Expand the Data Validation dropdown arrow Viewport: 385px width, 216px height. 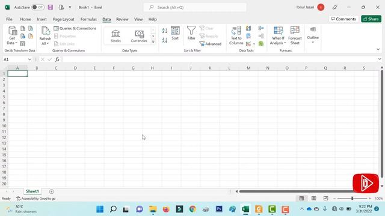pyautogui.click(x=254, y=44)
